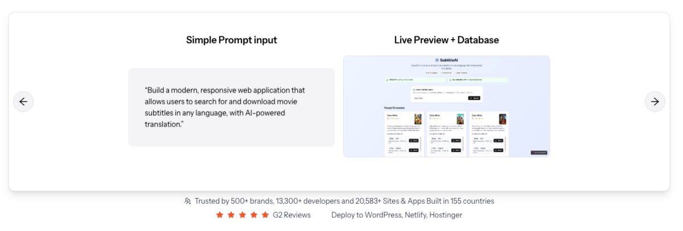Image resolution: width=683 pixels, height=231 pixels.
Task: Click the second movie poster in preview
Action: pyautogui.click(x=460, y=119)
